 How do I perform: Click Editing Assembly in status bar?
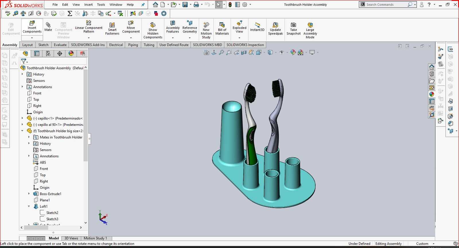point(388,244)
